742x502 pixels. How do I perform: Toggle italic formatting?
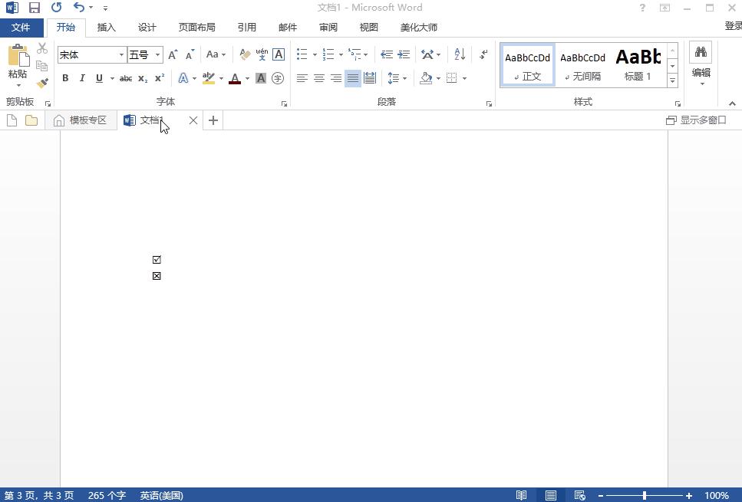(x=82, y=77)
